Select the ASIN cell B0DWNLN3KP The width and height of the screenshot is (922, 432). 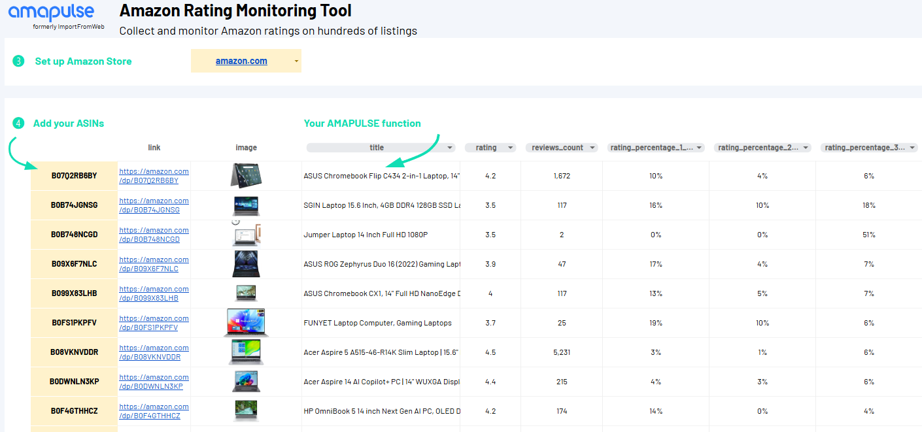pos(75,382)
